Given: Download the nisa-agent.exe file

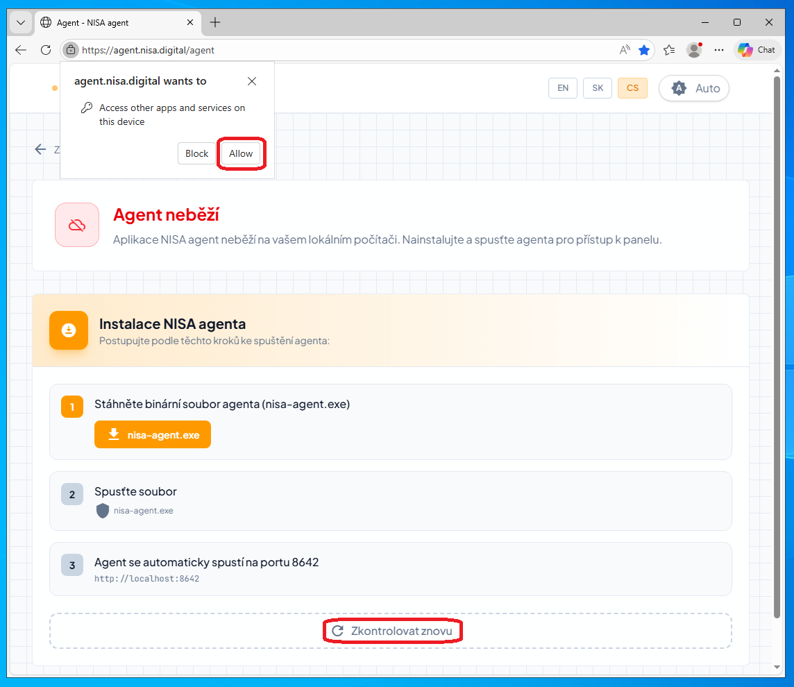Looking at the screenshot, I should (x=153, y=435).
